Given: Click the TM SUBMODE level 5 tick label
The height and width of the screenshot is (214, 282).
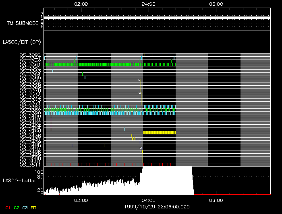Looking at the screenshot, I should coord(42,14).
